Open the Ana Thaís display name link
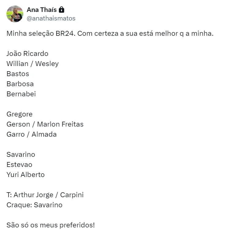The image size is (237, 236). pos(42,10)
